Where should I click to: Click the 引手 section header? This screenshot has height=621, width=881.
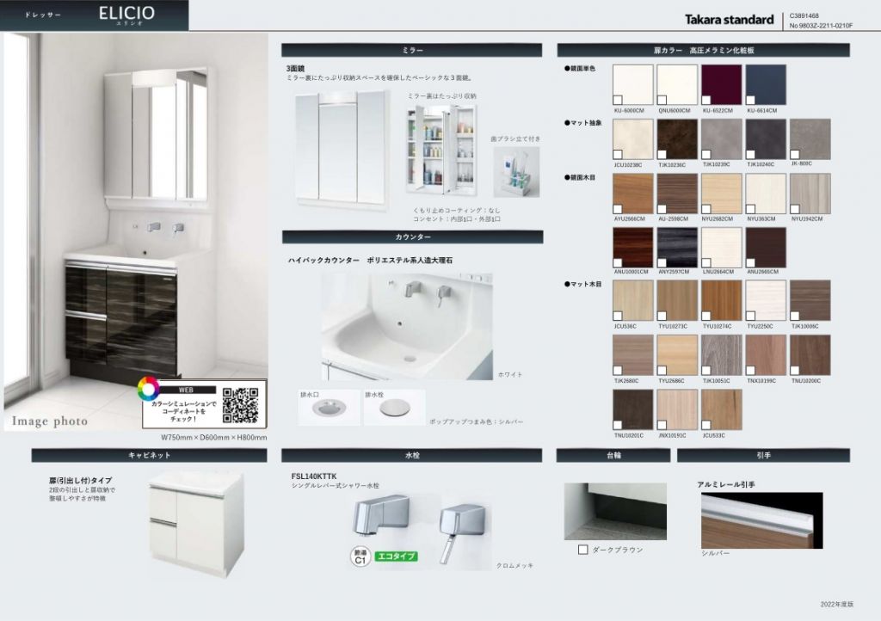pyautogui.click(x=764, y=455)
